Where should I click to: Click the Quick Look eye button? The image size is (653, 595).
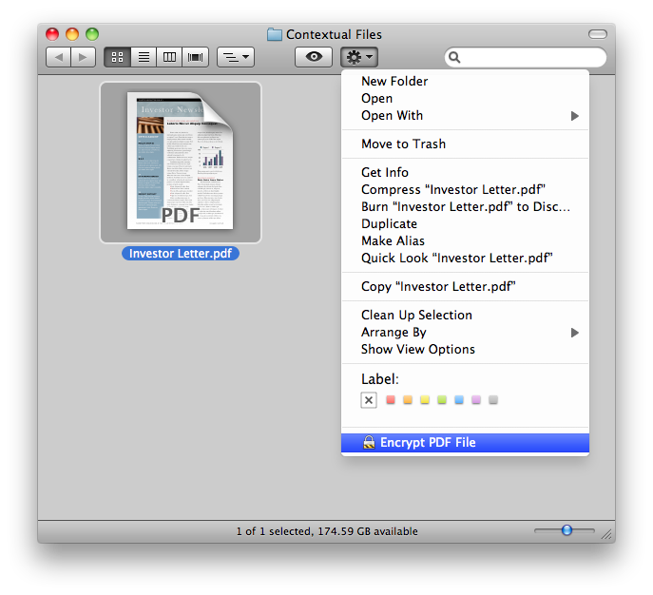tap(313, 57)
